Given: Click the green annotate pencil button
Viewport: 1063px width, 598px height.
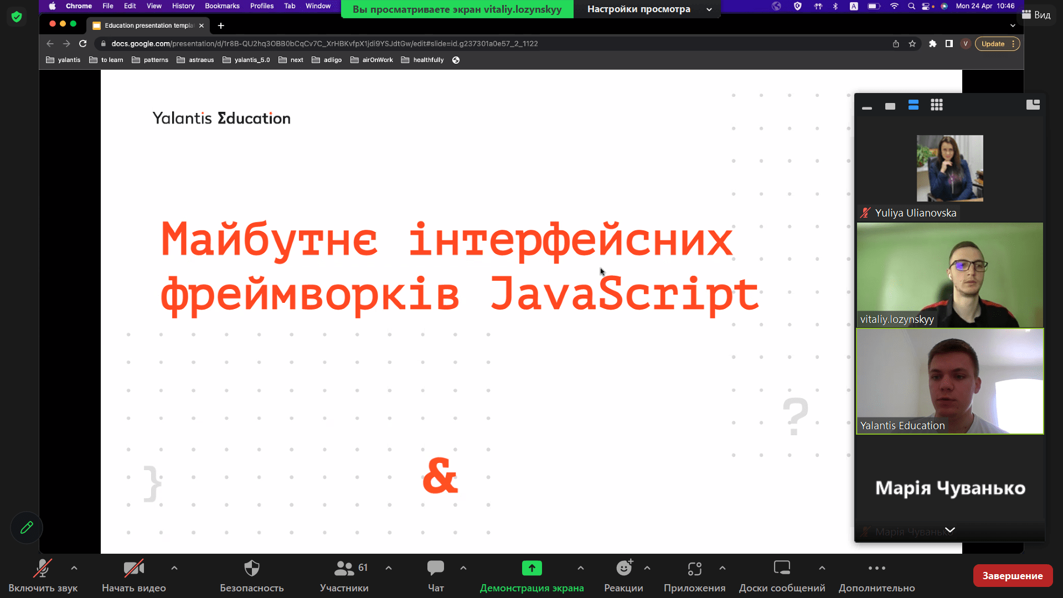Looking at the screenshot, I should pos(27,528).
